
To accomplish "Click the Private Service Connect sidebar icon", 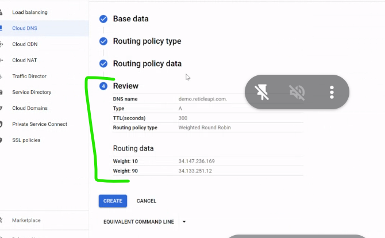I will pos(1,124).
